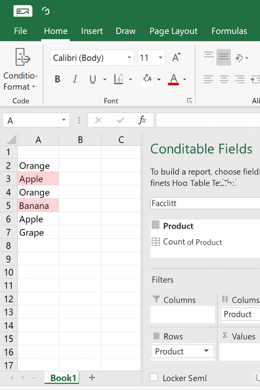Click the Increase Font Size icon
Viewport: 260px width, 390px height.
176,58
